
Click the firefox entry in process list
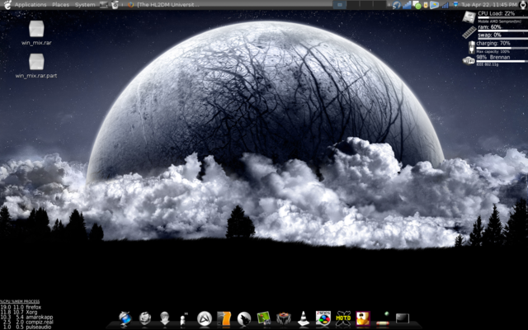[x=34, y=307]
